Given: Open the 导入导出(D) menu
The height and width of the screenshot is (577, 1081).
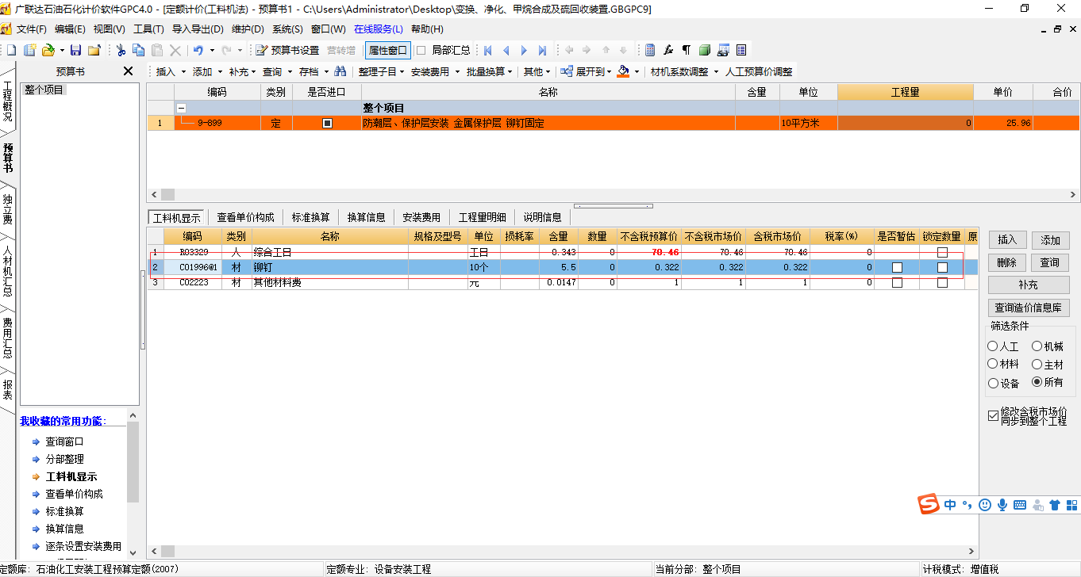Looking at the screenshot, I should point(198,29).
